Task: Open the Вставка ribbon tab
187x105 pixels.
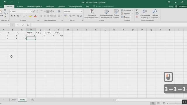Action: point(20,6)
